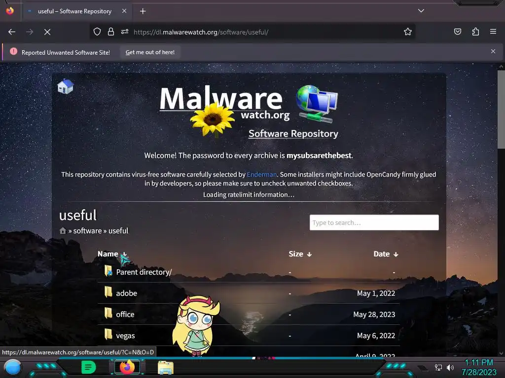Click 'Get me out of here!' button

(x=150, y=52)
